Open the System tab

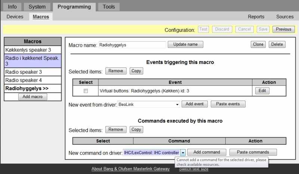tap(37, 7)
